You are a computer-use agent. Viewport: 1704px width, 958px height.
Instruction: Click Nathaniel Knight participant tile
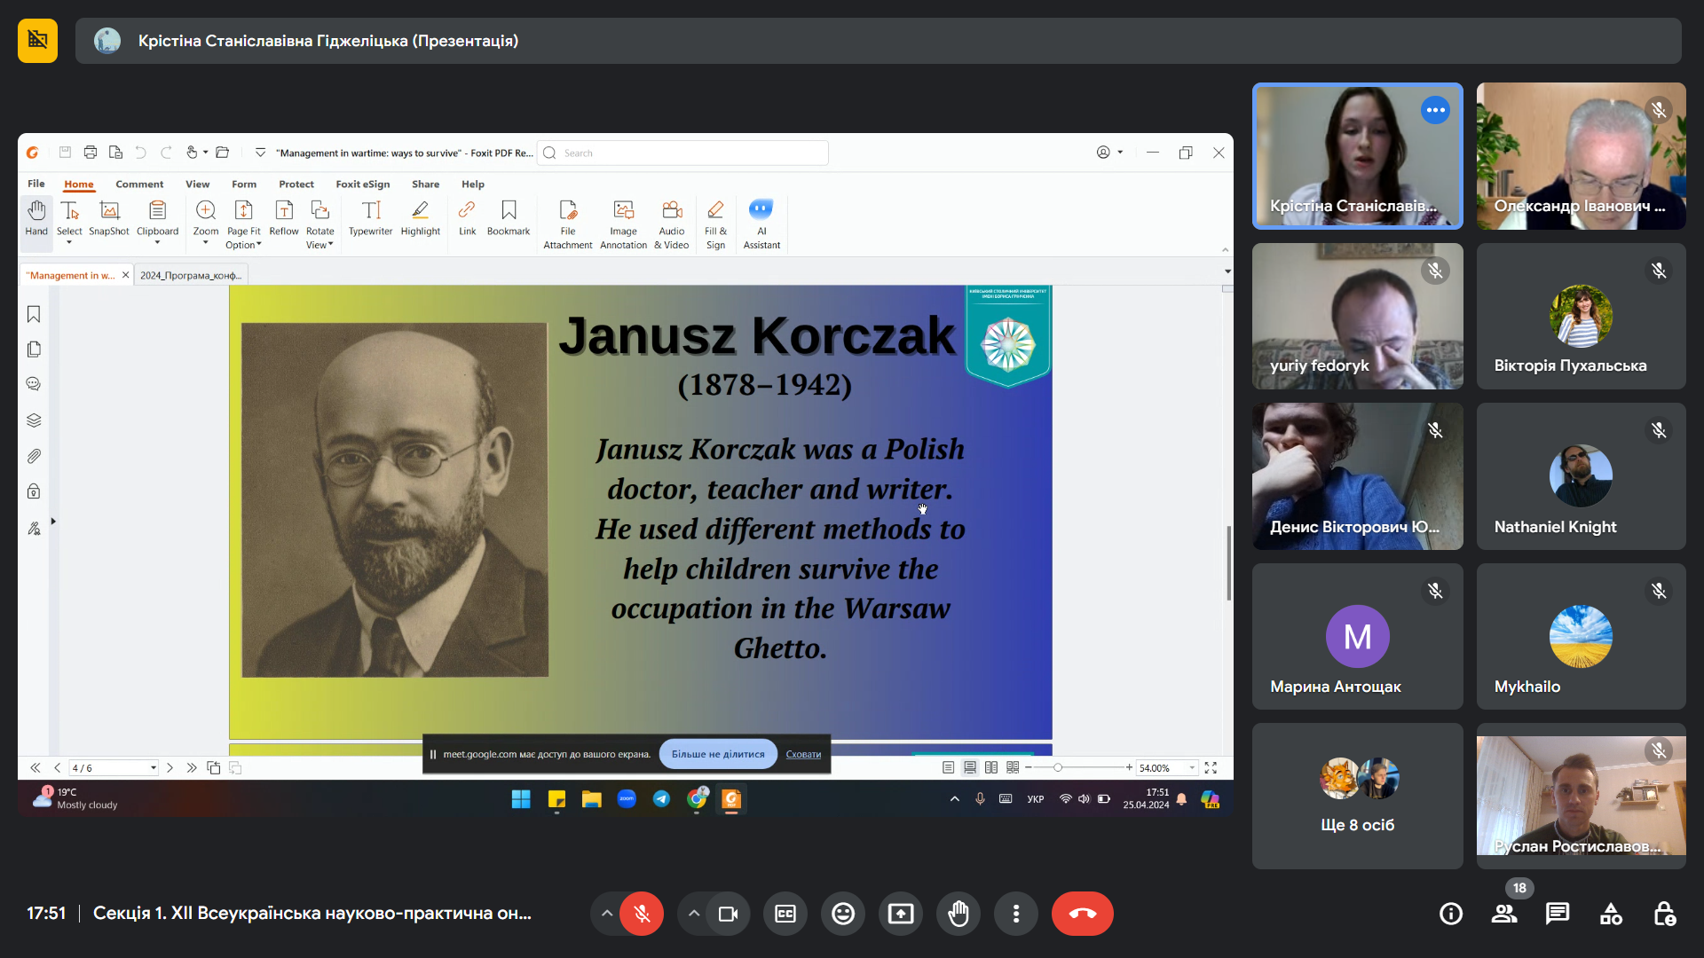point(1581,476)
